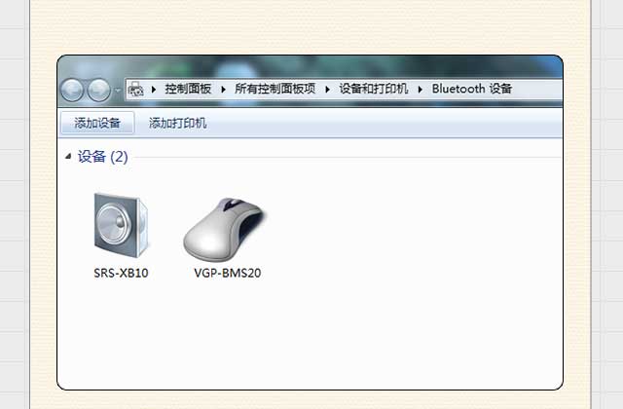This screenshot has height=409, width=623.
Task: Navigate to 控制面板 in the breadcrumb
Action: click(188, 89)
